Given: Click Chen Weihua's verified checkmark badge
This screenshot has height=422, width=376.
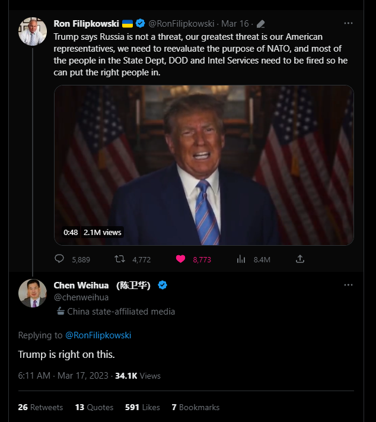Looking at the screenshot, I should 162,285.
